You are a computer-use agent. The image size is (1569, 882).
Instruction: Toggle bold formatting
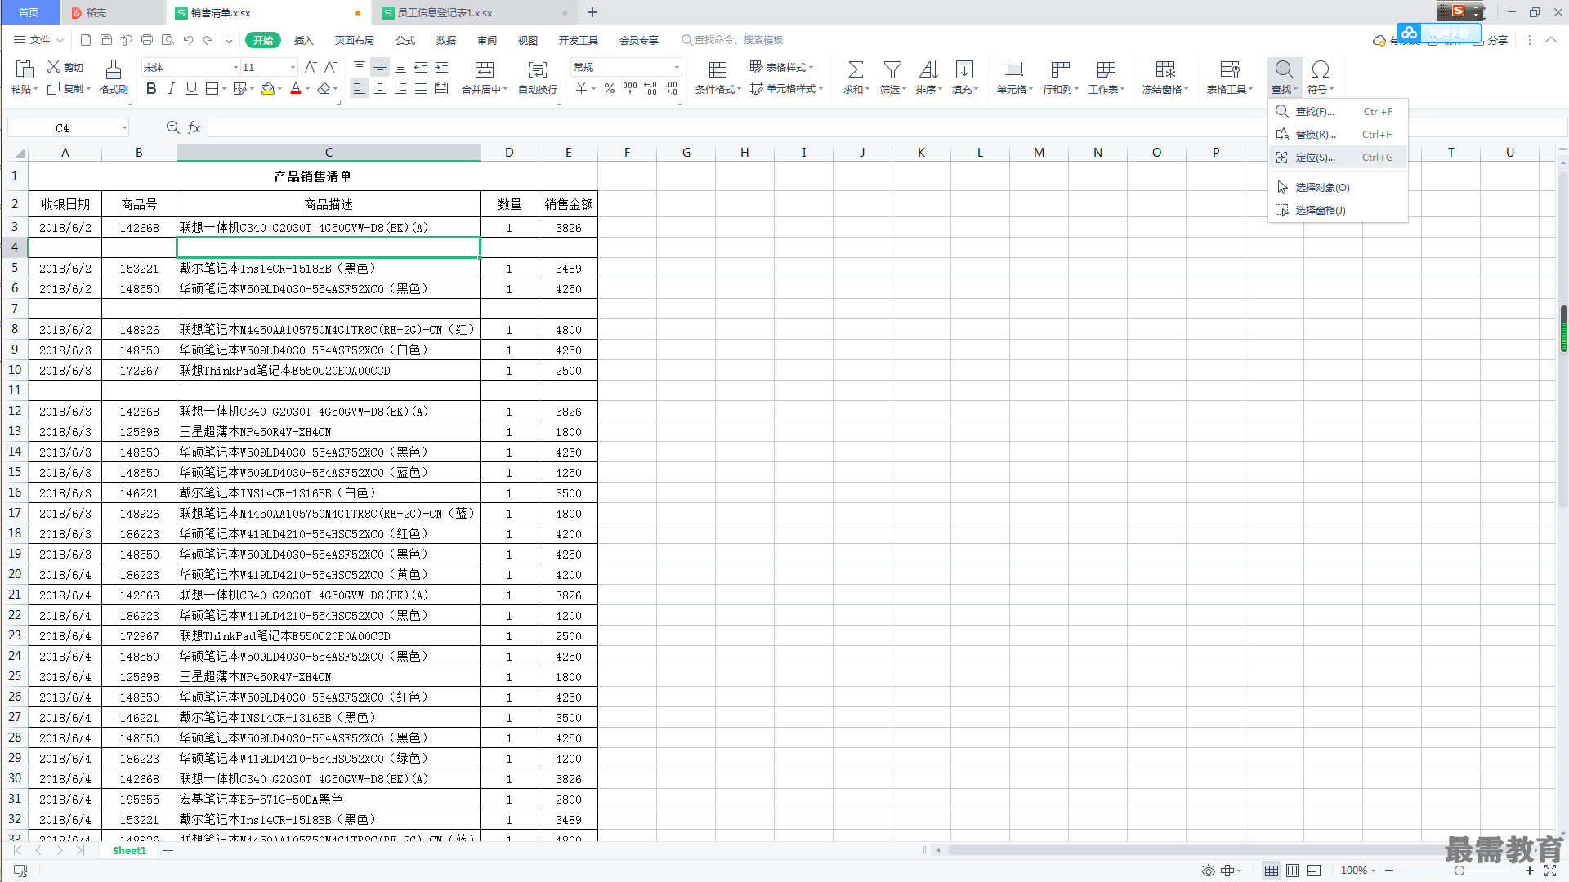pyautogui.click(x=151, y=88)
